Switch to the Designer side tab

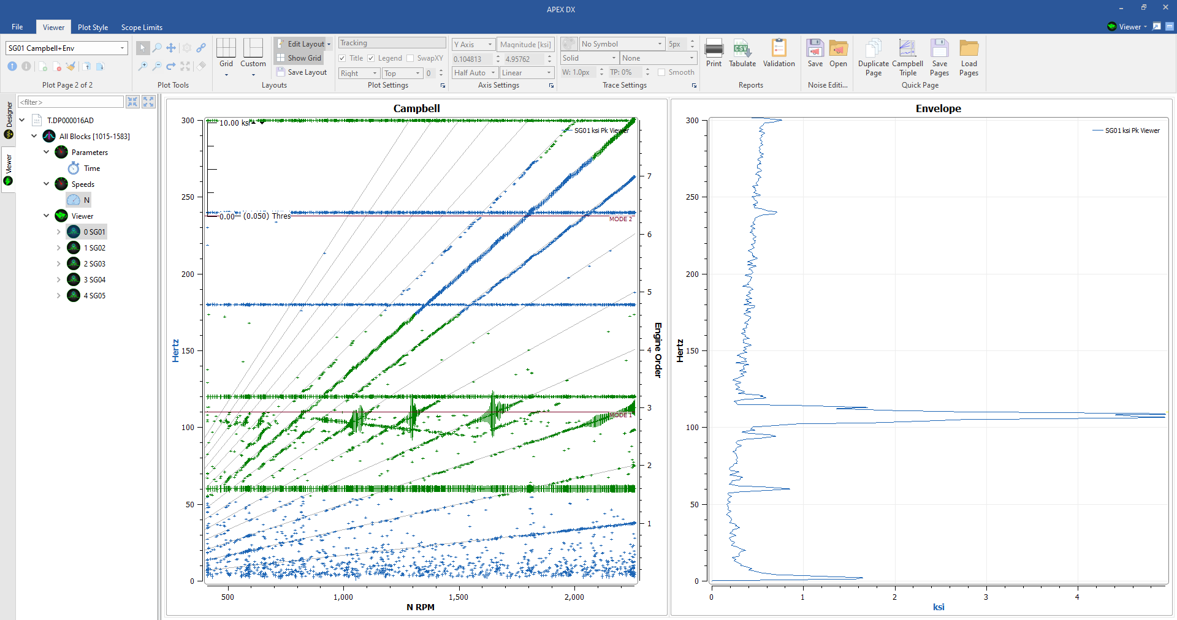pos(9,120)
